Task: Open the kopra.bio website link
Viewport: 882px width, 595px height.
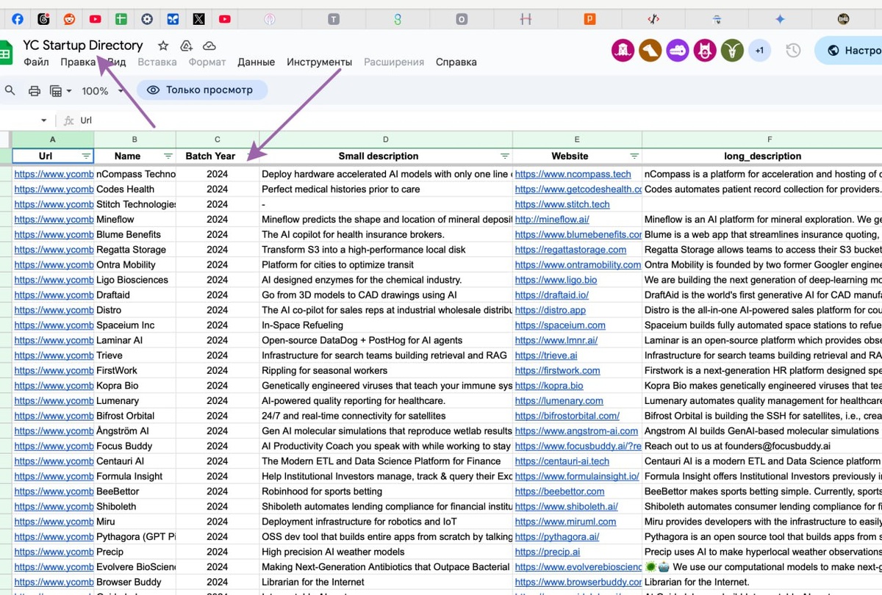Action: (x=549, y=386)
